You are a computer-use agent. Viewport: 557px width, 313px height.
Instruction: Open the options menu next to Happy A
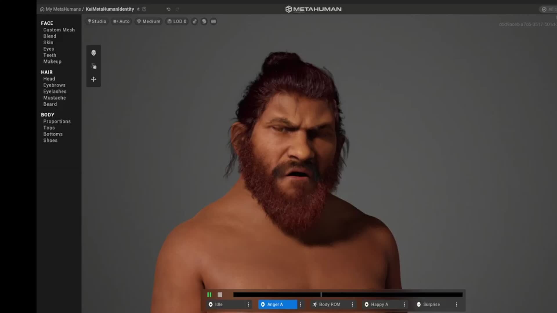point(404,304)
